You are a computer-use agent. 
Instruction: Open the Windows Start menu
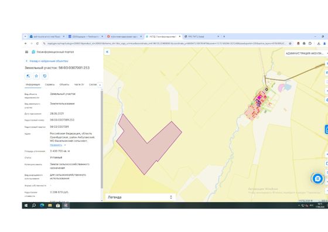click(x=26, y=206)
